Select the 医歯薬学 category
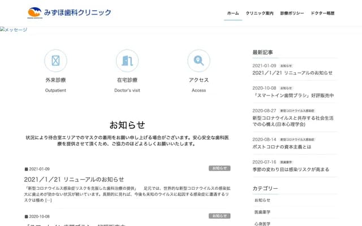 point(263,212)
